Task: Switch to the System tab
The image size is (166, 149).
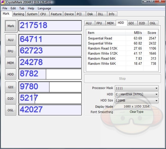Action: (x=32, y=14)
